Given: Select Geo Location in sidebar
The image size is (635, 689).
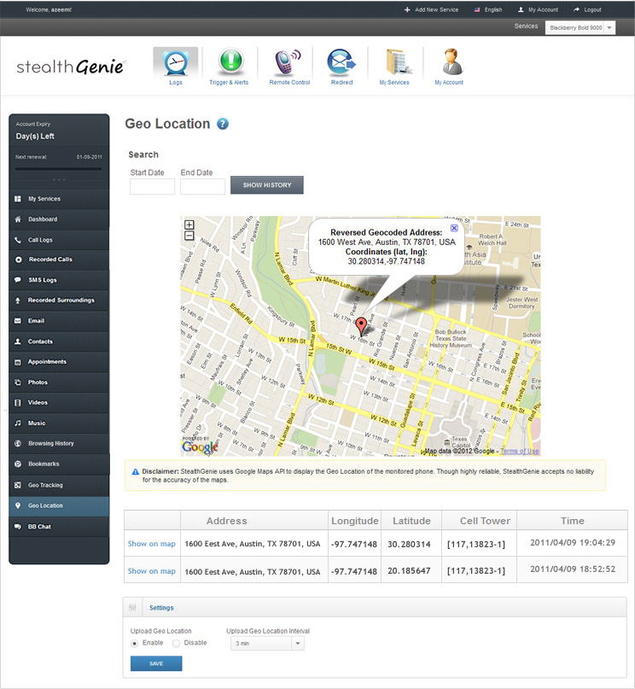Looking at the screenshot, I should coord(59,505).
